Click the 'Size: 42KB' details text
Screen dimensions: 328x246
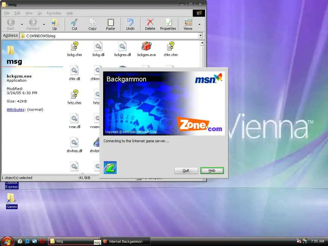click(17, 101)
